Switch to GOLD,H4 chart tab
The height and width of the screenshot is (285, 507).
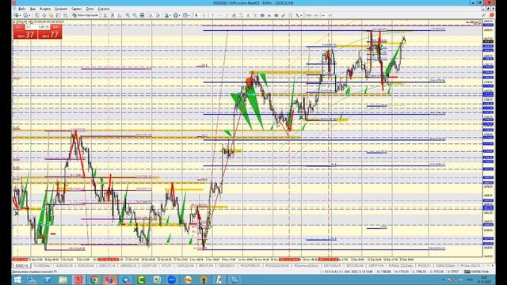point(21,266)
